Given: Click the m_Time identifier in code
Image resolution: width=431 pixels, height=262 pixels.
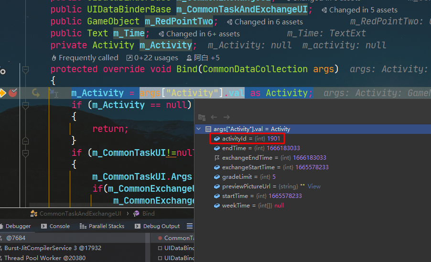Looking at the screenshot, I should pyautogui.click(x=129, y=33).
